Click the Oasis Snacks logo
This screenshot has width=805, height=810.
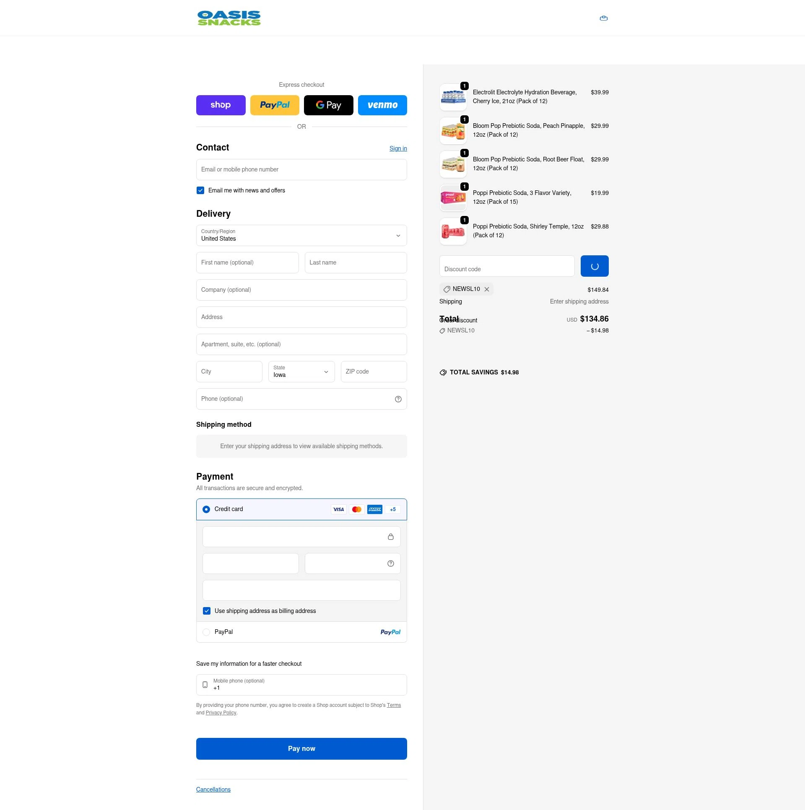coord(229,18)
